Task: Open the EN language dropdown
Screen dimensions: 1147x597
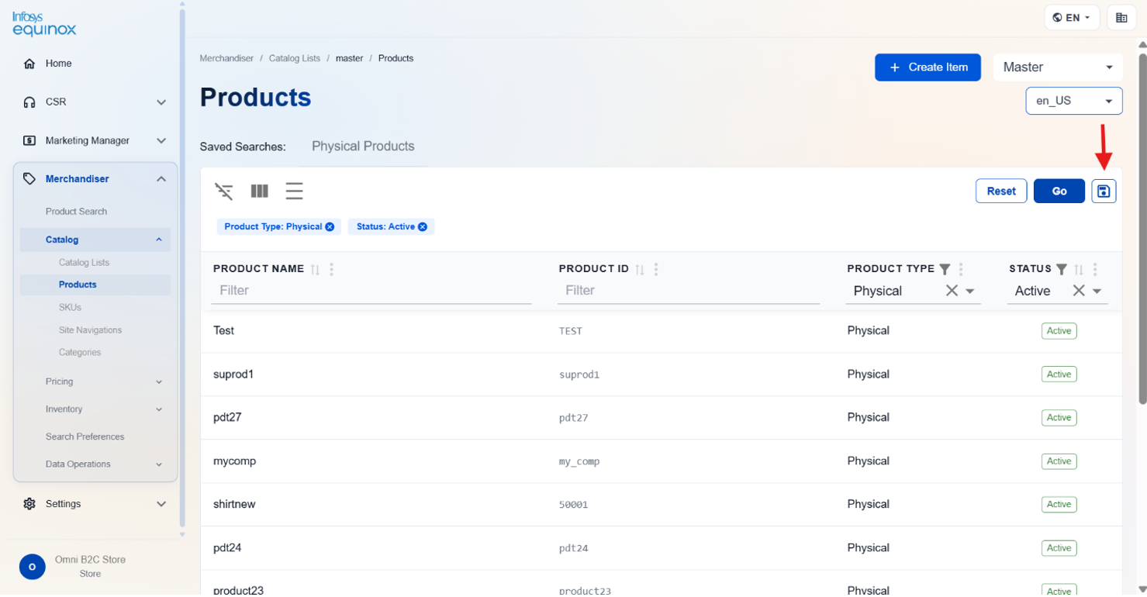Action: pyautogui.click(x=1073, y=17)
